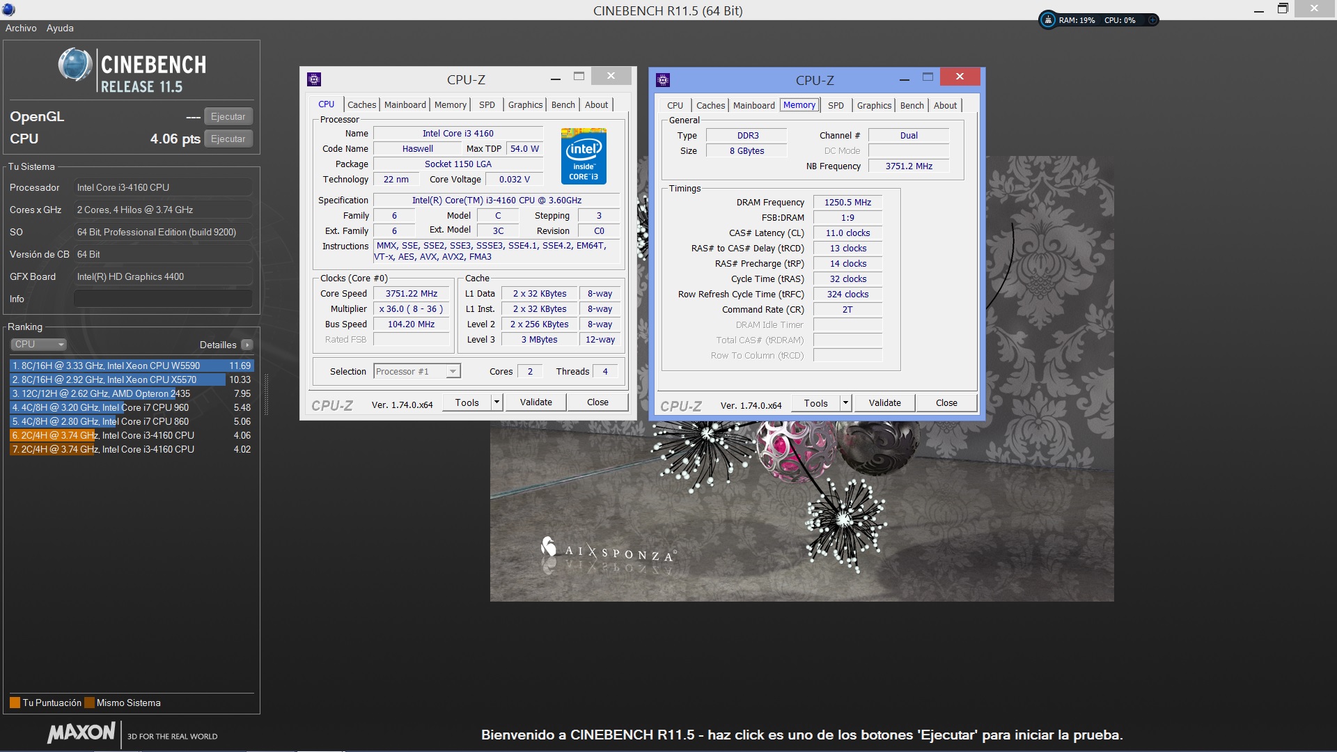The image size is (1337, 752).
Task: Switch to SPD tab in right CPU-Z
Action: click(836, 105)
